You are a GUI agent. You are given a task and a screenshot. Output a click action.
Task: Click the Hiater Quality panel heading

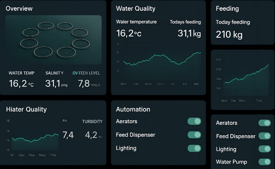(x=26, y=109)
